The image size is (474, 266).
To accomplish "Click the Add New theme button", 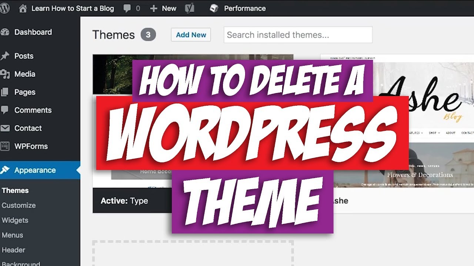I will [191, 35].
